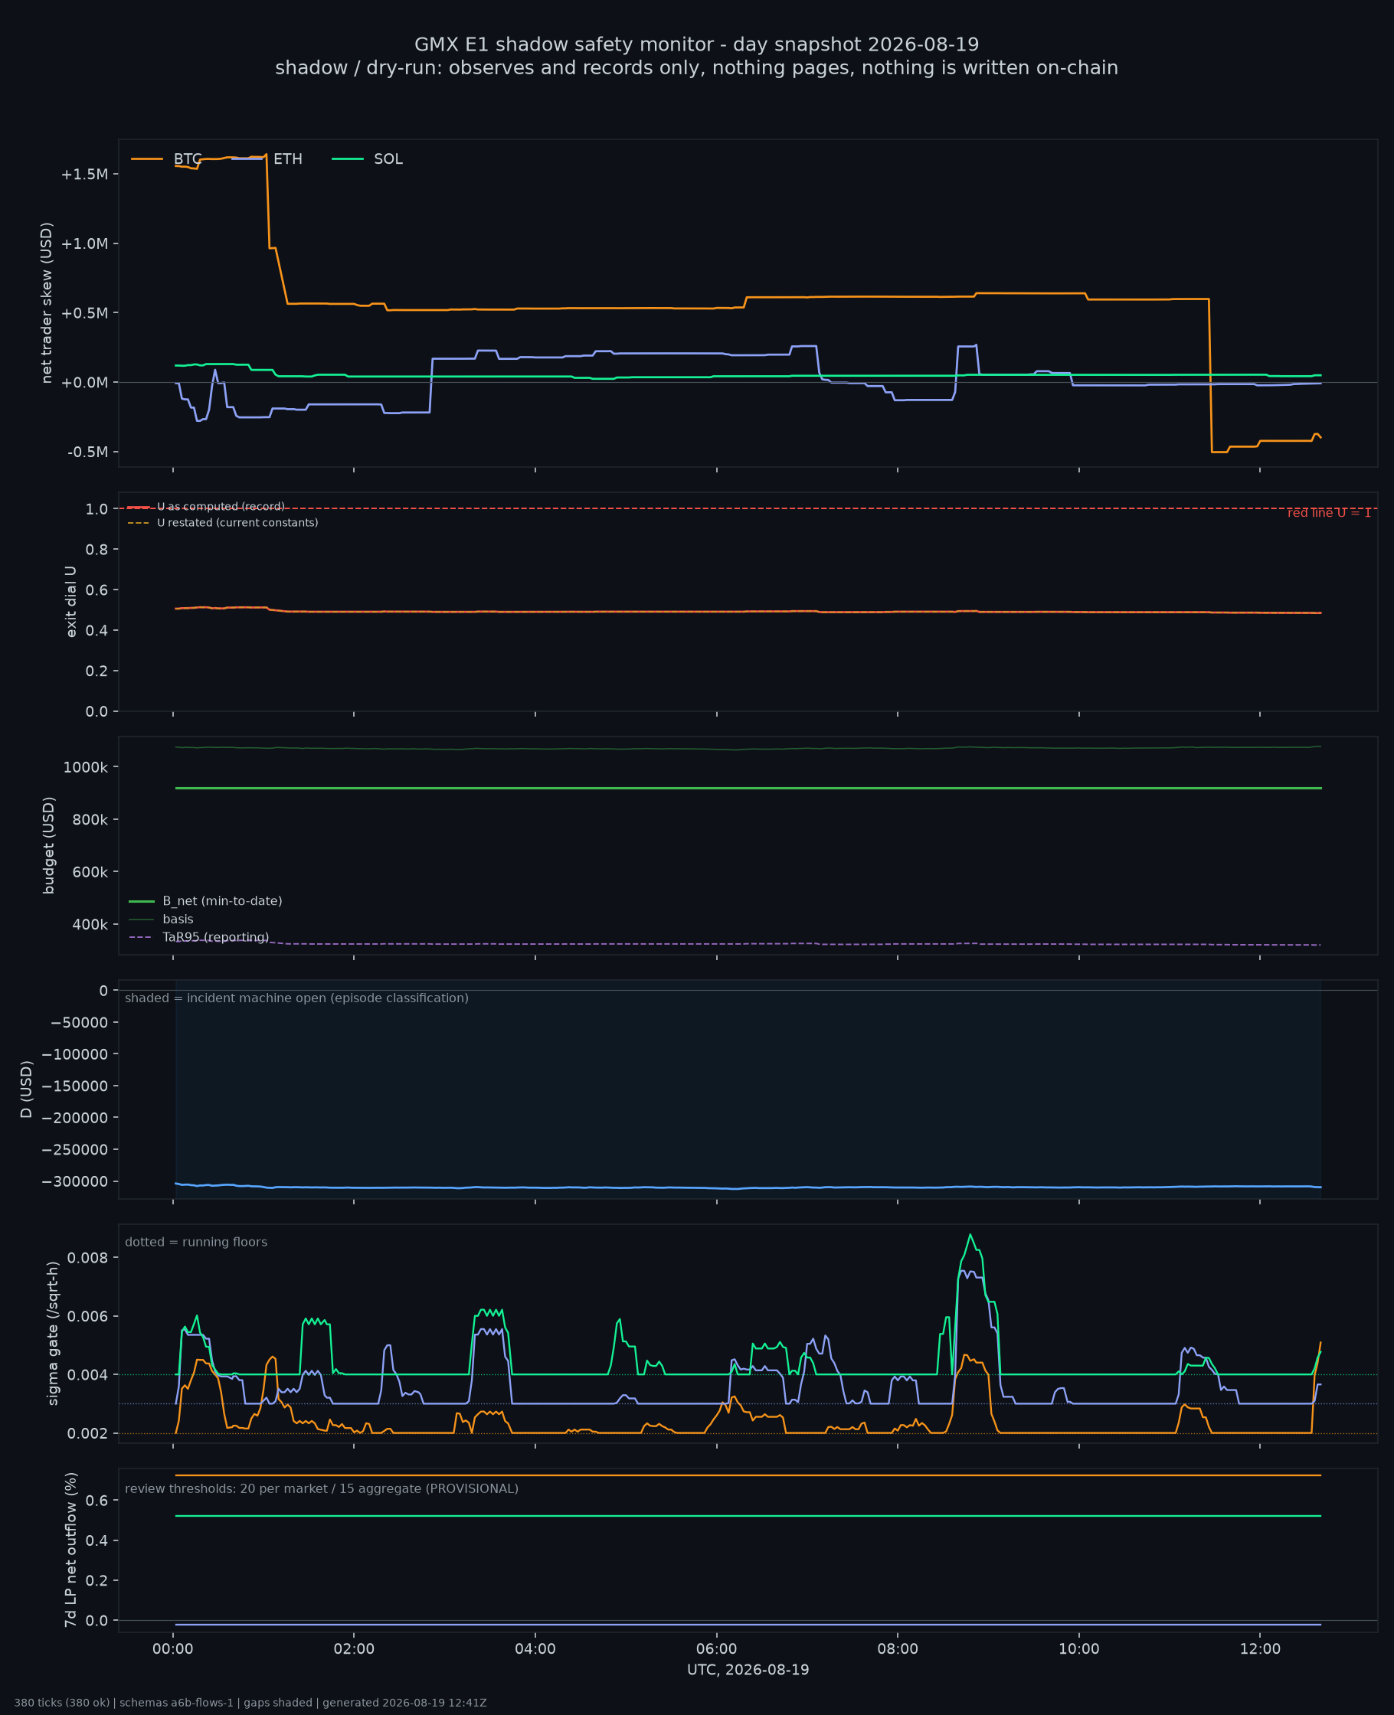Click the '−100000' D axis tick label
This screenshot has width=1394, height=1715.
(x=76, y=1054)
